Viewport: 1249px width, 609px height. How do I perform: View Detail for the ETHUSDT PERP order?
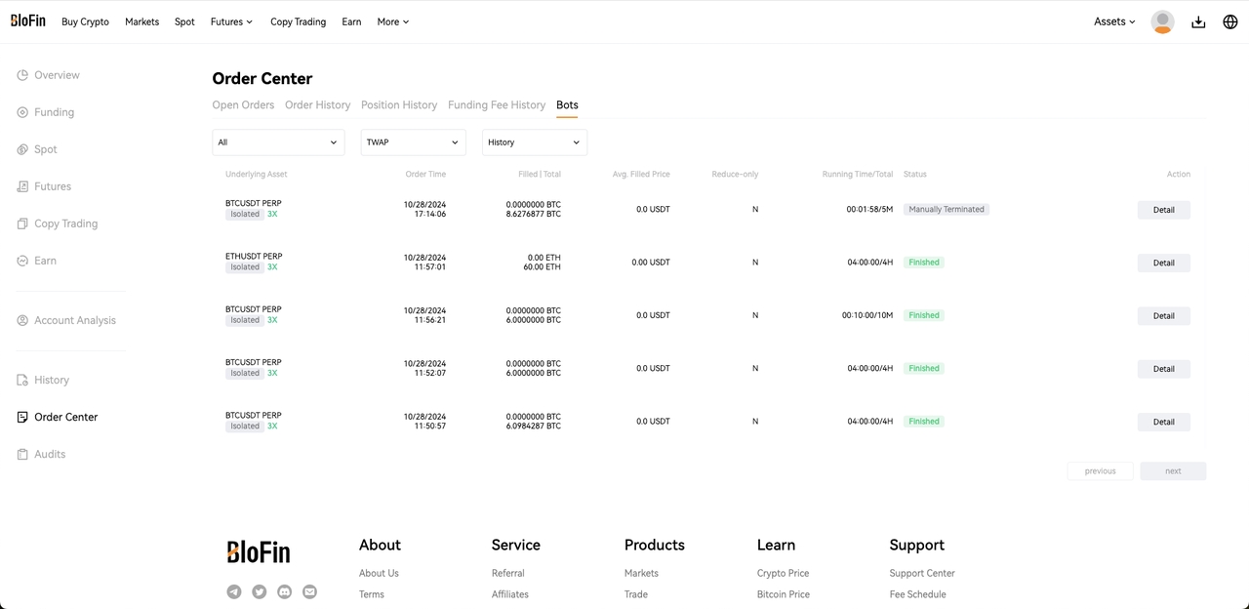click(x=1163, y=263)
